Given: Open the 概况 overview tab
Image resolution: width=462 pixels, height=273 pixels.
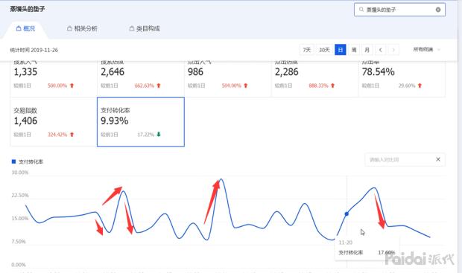Looking at the screenshot, I should [25, 28].
